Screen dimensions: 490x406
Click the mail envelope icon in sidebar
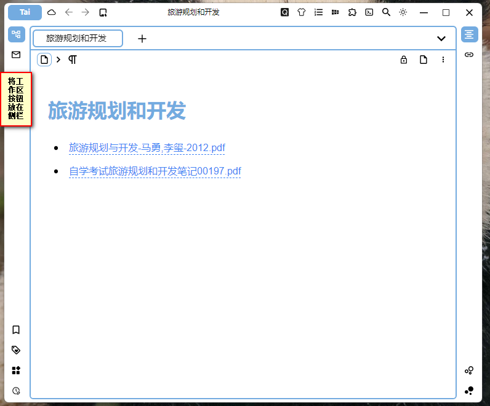point(16,55)
